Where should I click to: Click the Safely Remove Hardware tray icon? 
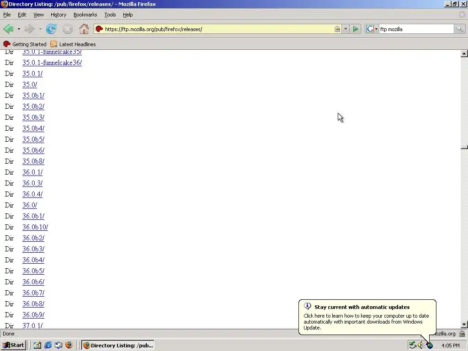[413, 346]
